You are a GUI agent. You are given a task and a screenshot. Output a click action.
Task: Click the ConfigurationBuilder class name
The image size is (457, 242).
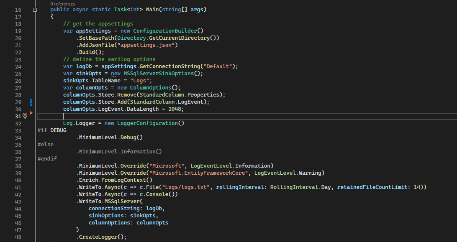pos(168,31)
